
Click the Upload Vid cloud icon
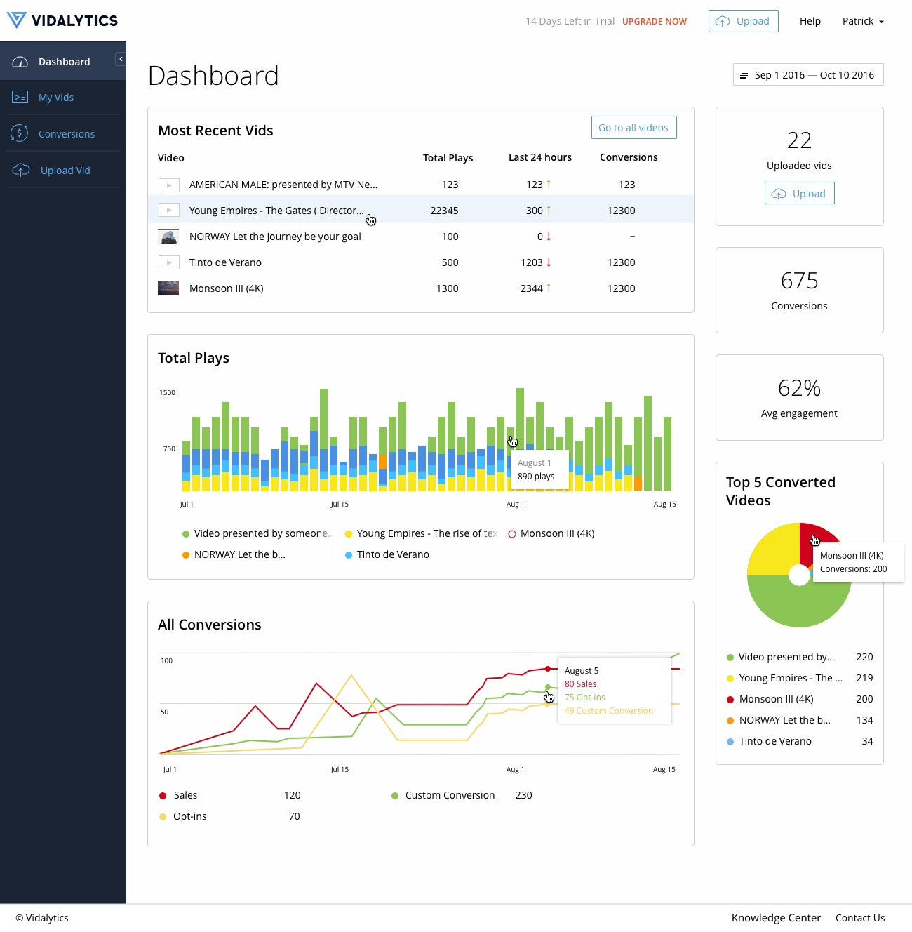[21, 171]
